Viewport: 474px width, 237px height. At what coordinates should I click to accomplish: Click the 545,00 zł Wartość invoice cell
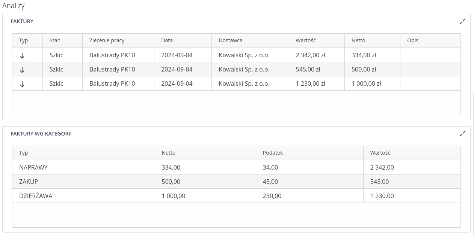[308, 69]
